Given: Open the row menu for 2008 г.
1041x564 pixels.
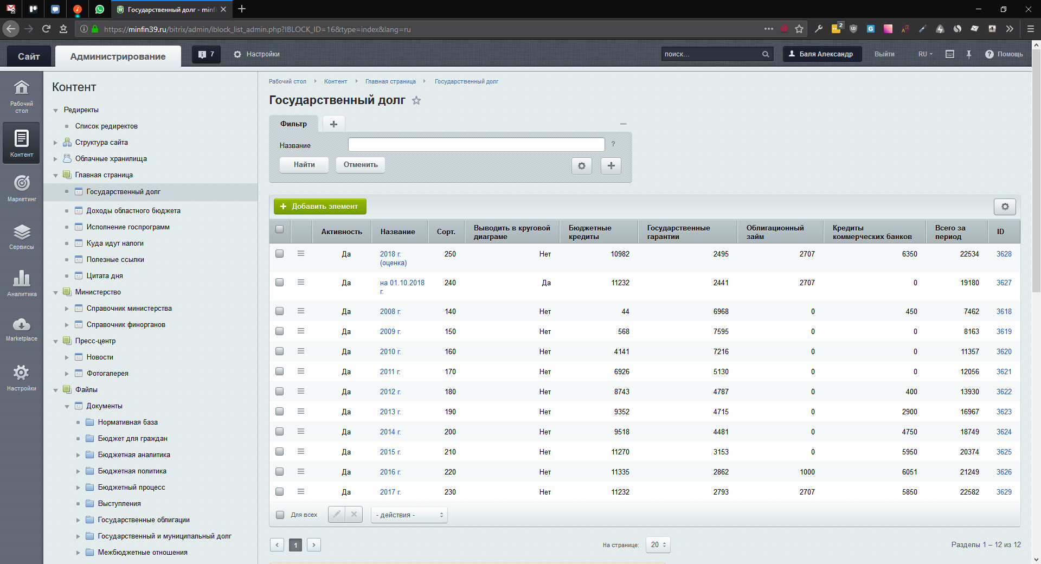Looking at the screenshot, I should (x=301, y=311).
